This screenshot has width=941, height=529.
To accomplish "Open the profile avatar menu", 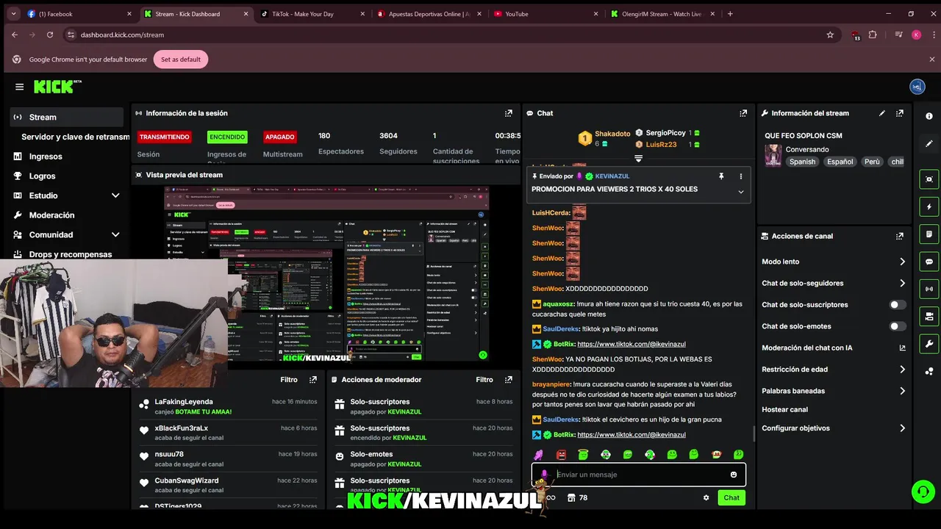I will coord(917,87).
